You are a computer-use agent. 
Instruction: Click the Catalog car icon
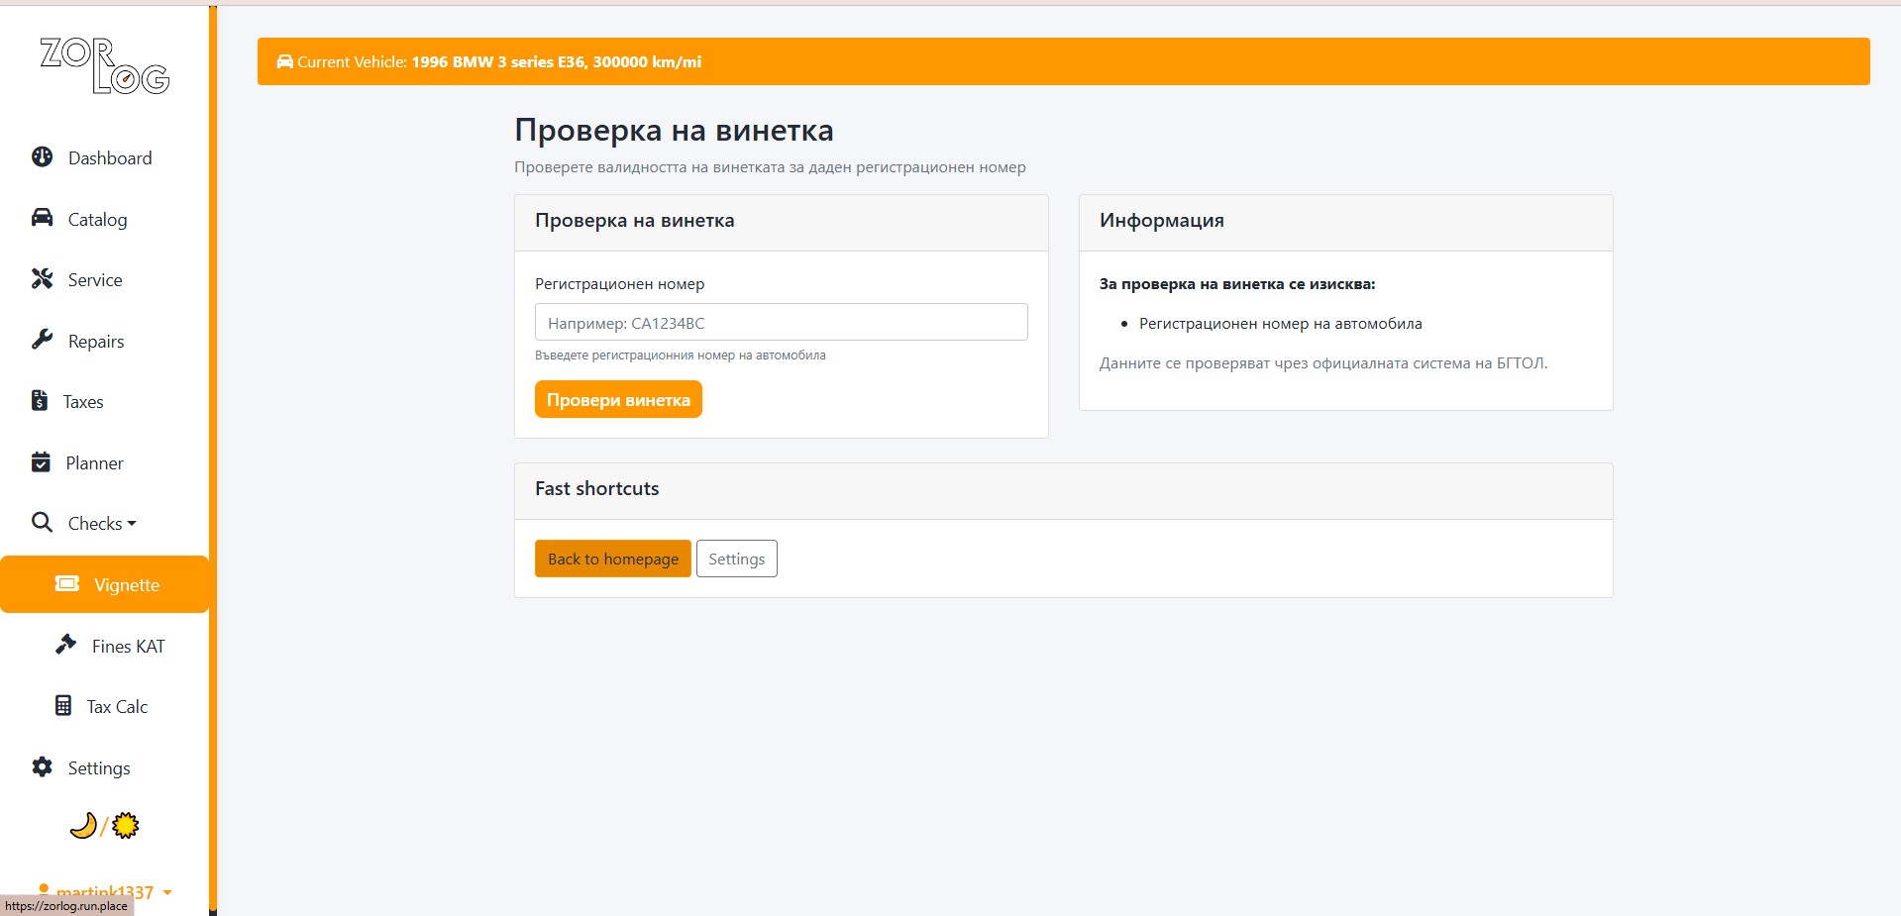coord(42,218)
